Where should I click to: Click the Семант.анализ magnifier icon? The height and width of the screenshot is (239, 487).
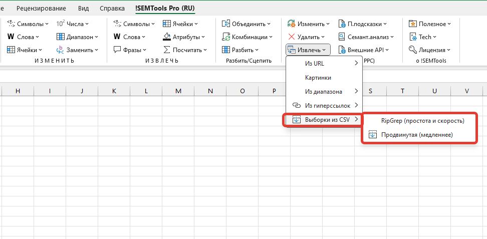(342, 37)
